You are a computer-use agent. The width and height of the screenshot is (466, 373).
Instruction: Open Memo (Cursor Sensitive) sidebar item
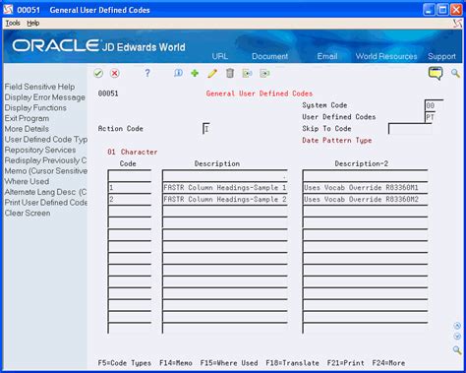[x=46, y=171]
